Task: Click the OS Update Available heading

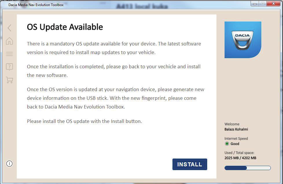Action: (65, 27)
